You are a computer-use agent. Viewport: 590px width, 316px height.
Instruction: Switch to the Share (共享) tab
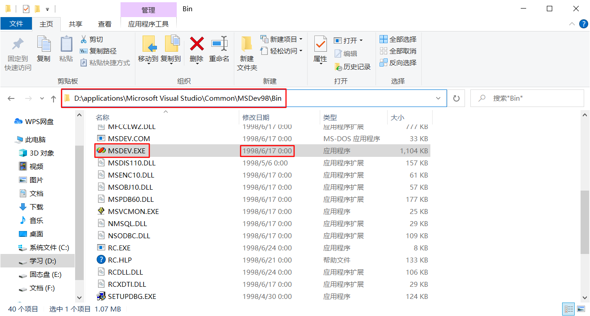76,24
